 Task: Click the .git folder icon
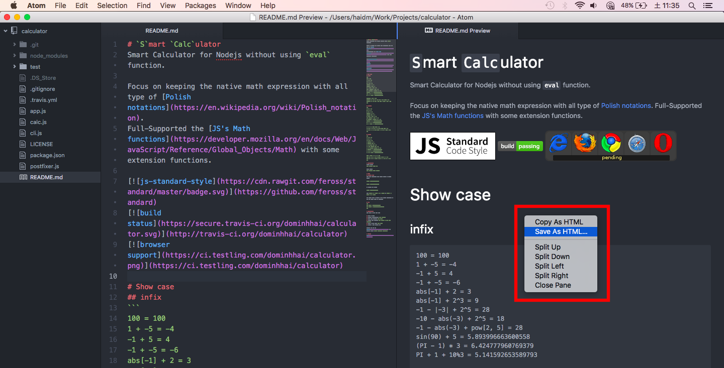(x=23, y=45)
